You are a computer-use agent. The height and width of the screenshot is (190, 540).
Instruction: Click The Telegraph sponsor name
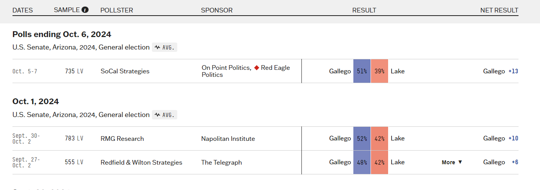(222, 162)
